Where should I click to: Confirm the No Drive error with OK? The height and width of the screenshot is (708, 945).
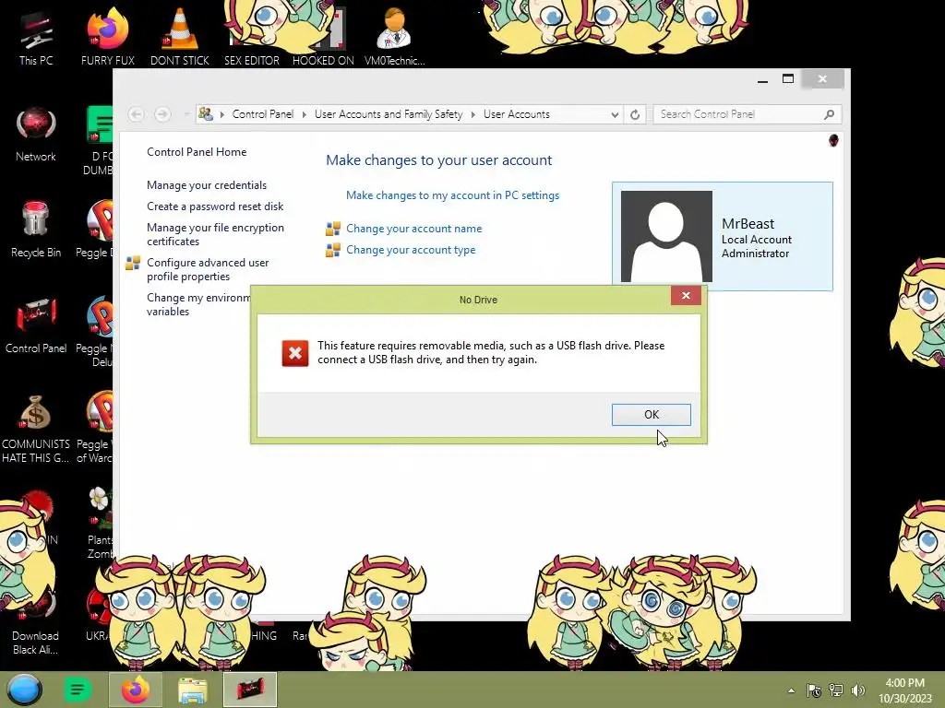click(651, 414)
